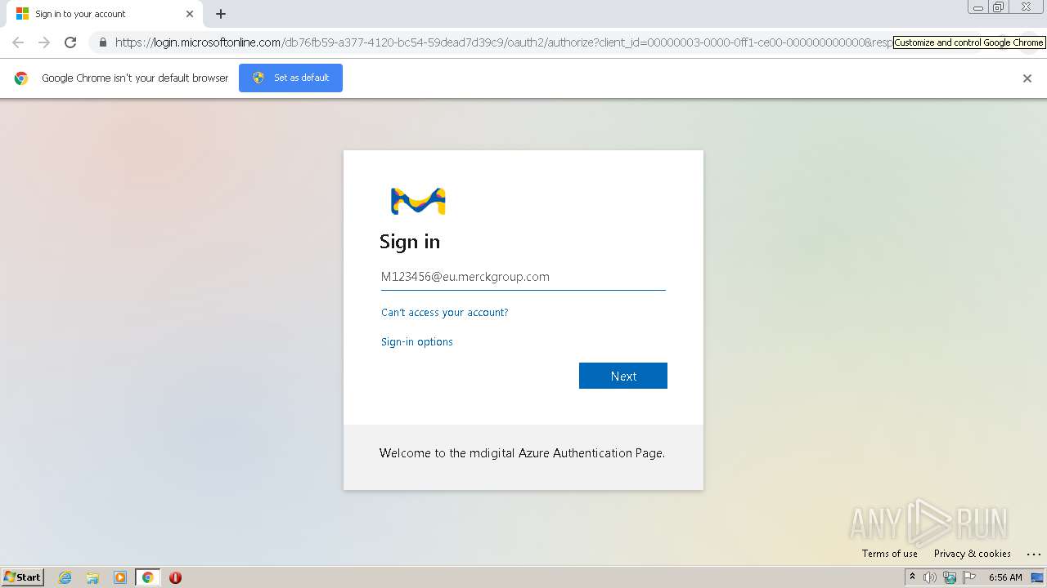Open Sign-in options link
This screenshot has width=1047, height=588.
(416, 342)
